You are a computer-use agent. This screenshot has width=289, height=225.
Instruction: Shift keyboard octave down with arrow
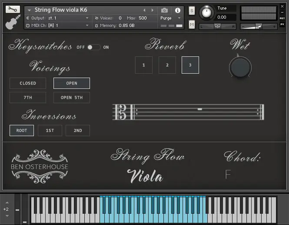[7, 216]
